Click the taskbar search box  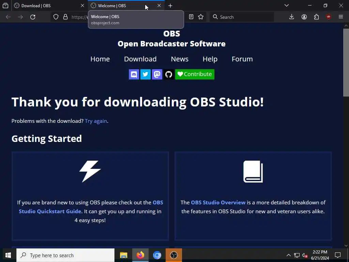point(65,255)
